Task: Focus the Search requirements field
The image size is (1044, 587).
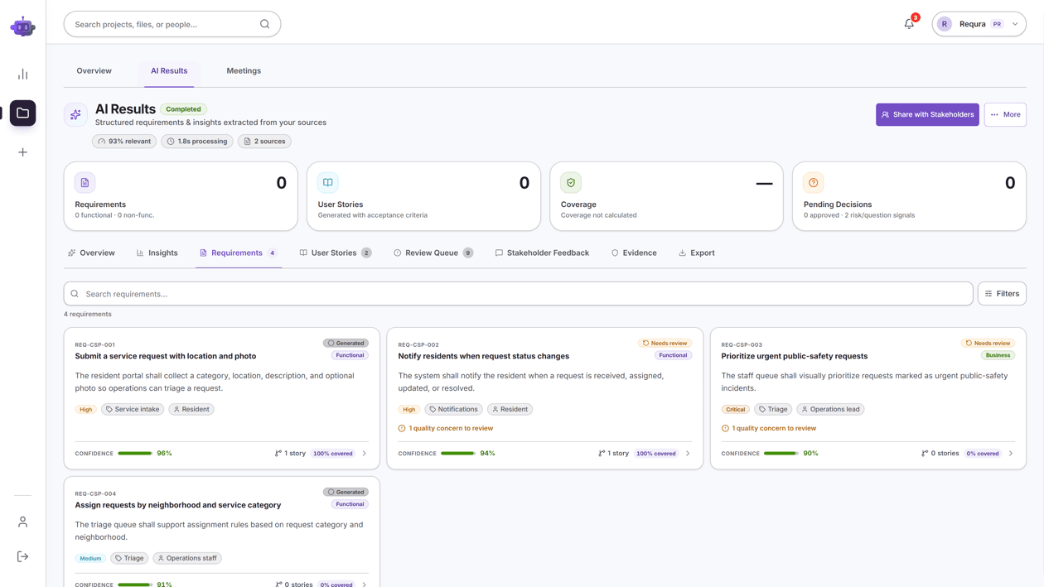Action: tap(519, 294)
